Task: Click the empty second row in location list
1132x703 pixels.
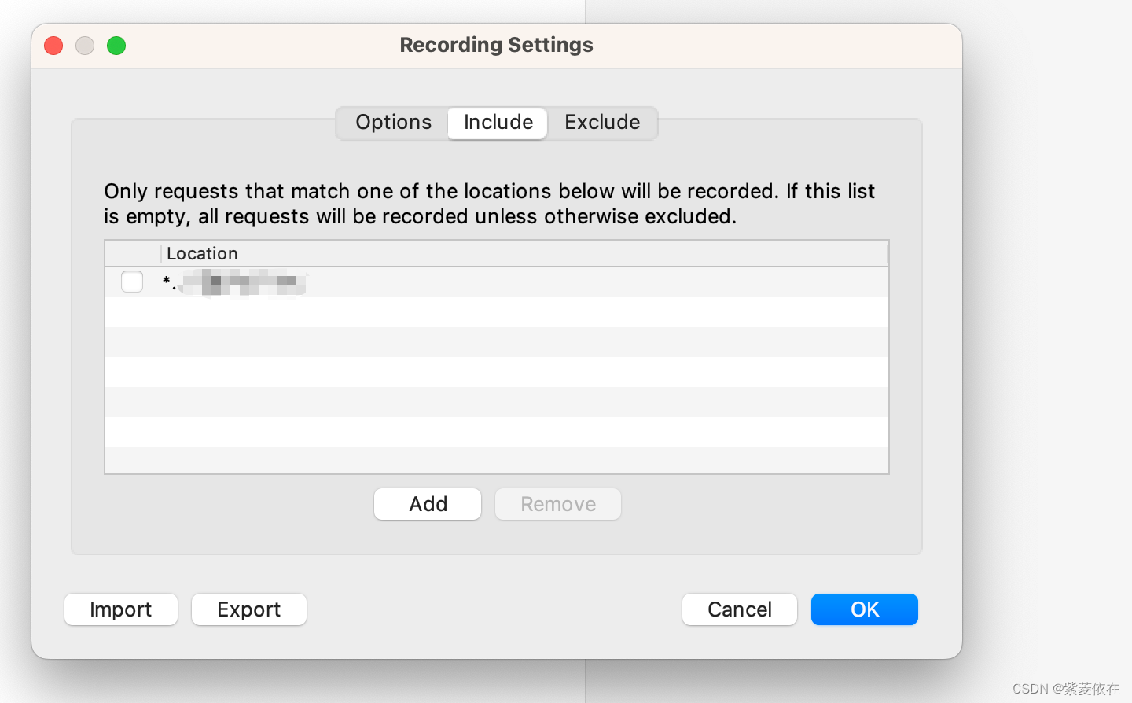Action: pos(497,312)
